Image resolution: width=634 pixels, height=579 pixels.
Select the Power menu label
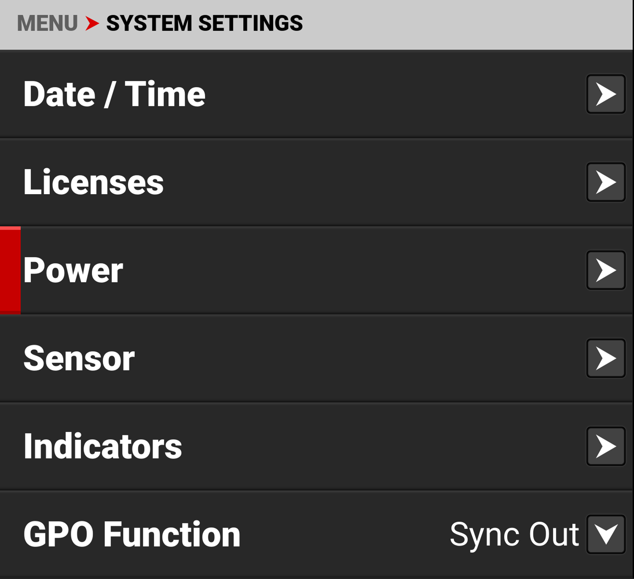point(73,270)
